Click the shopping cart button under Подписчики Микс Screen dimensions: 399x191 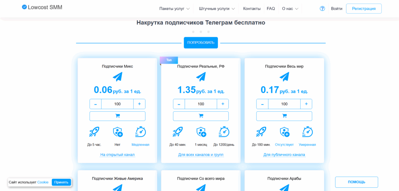tap(117, 116)
